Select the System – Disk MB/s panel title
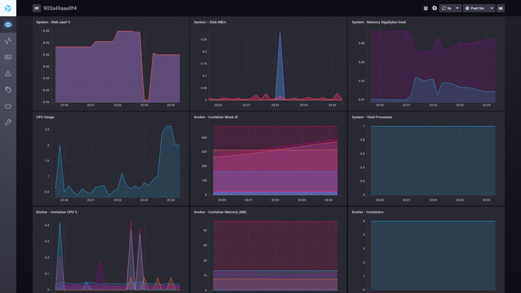This screenshot has height=293, width=521. (x=210, y=22)
